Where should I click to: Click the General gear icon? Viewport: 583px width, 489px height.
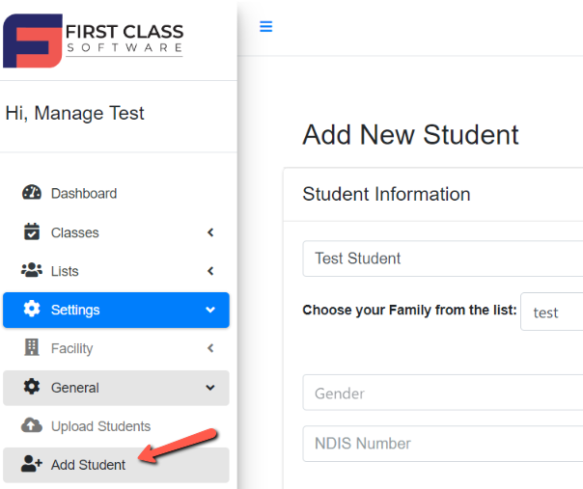[32, 387]
